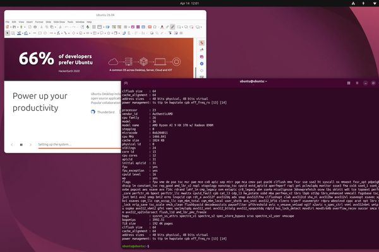Click the 'cpu cores' line in terminal

[x=139, y=156]
